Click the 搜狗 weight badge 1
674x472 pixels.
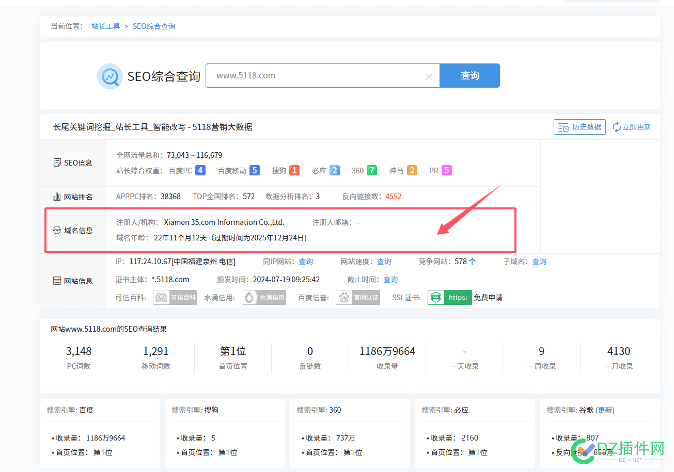(x=294, y=170)
